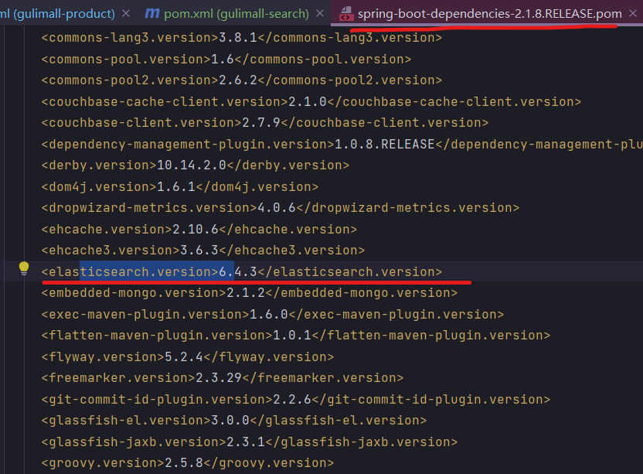Click the Maven m icon on gulimall-search tab

152,14
